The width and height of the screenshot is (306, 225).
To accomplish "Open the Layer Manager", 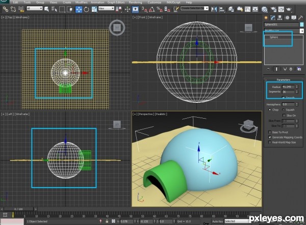I will [231, 9].
